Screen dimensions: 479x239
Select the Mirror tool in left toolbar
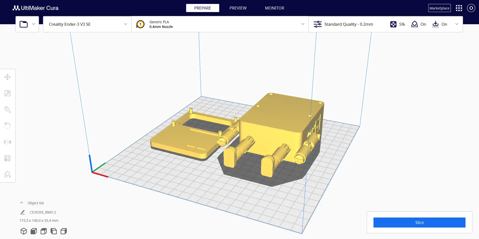pos(7,142)
